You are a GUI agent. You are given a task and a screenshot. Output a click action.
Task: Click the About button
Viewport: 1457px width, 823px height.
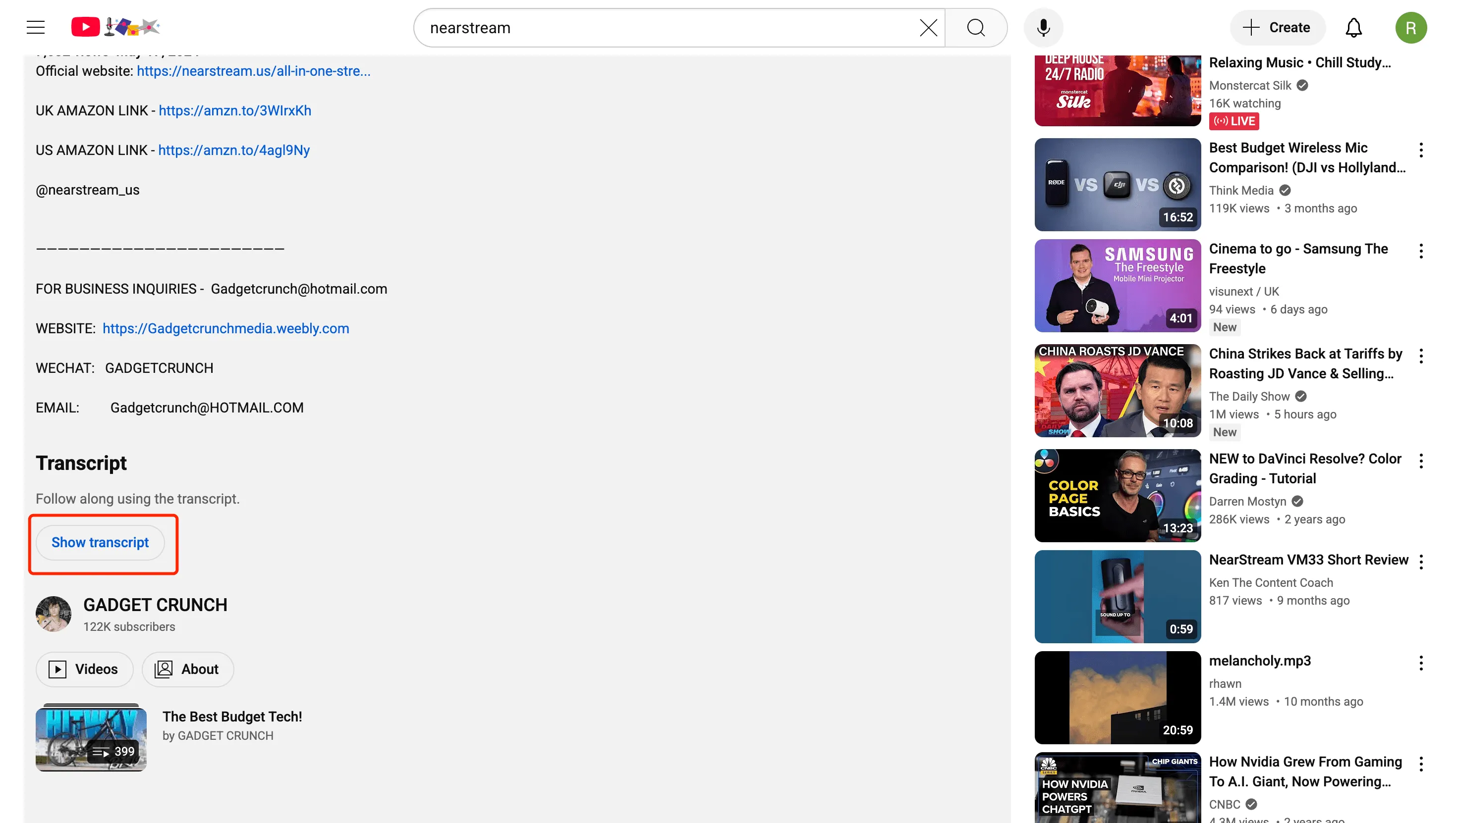click(187, 669)
